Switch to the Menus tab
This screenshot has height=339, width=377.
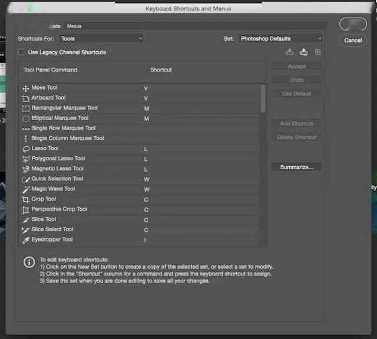click(74, 26)
